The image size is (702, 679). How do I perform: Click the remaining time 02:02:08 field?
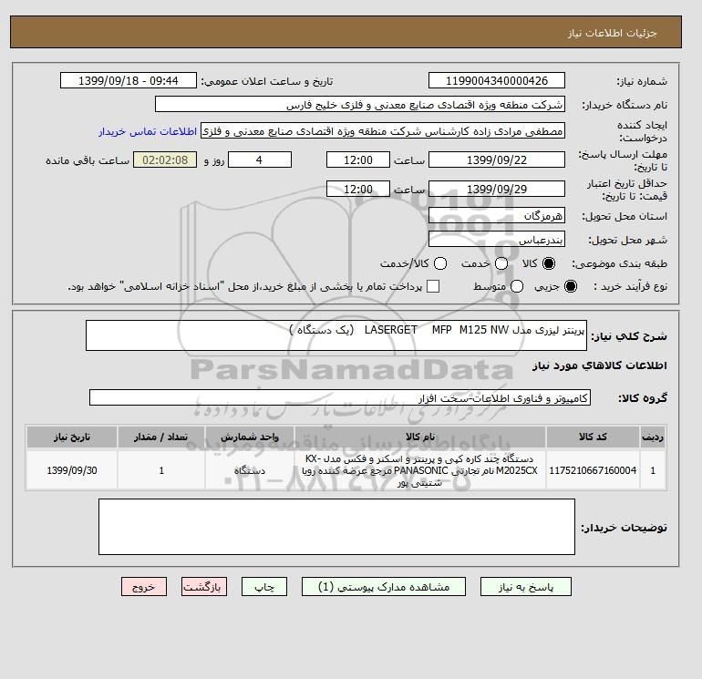click(165, 159)
